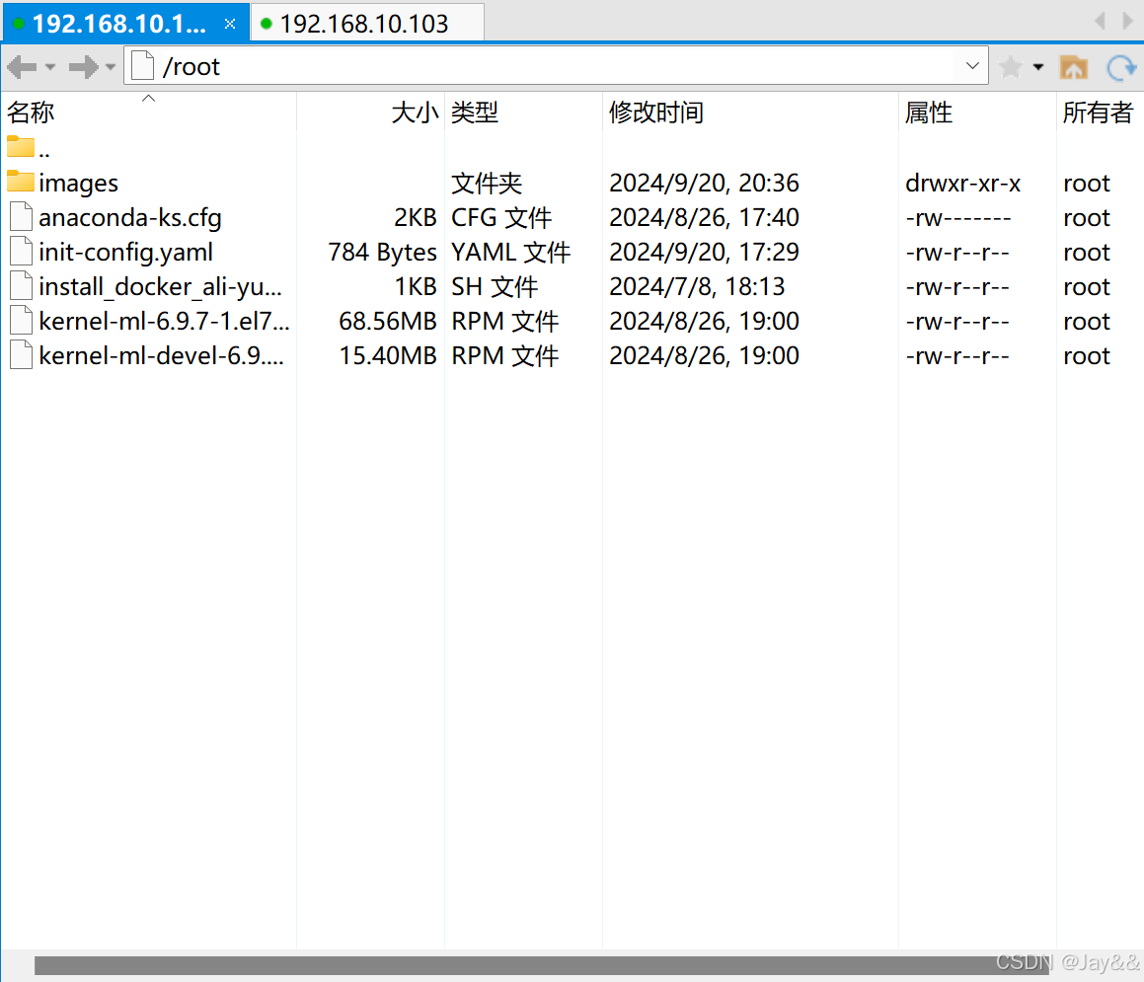This screenshot has width=1144, height=982.
Task: Click the kernel-ml-6.9.7-1.el7... file icon
Action: click(21, 321)
